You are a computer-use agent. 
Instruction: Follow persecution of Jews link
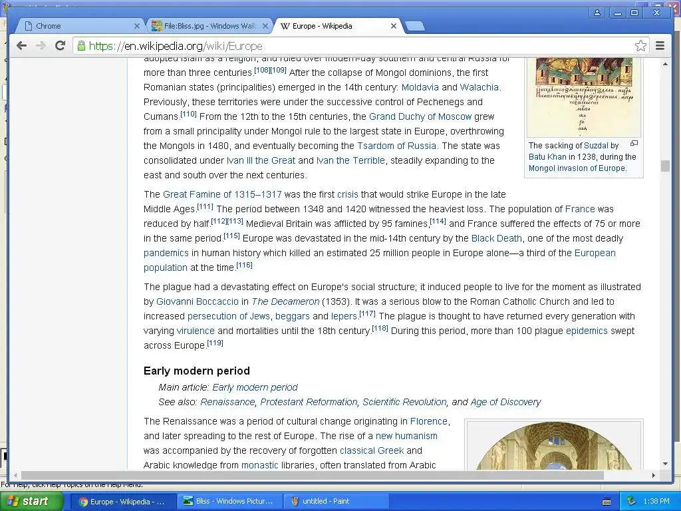(229, 316)
